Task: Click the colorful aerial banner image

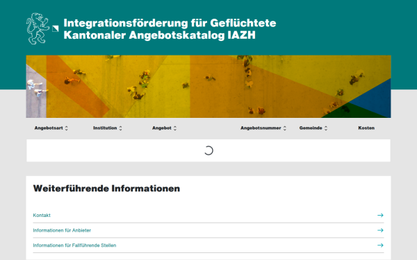Action: (x=208, y=87)
